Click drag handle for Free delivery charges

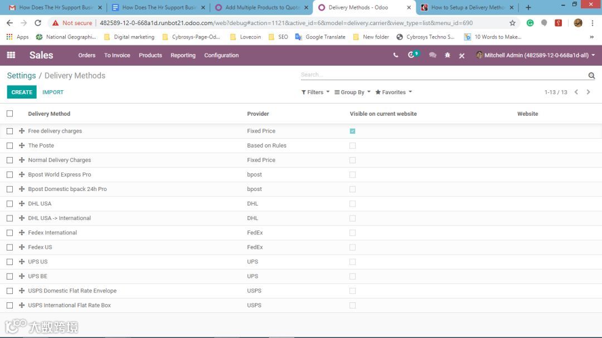coord(22,131)
